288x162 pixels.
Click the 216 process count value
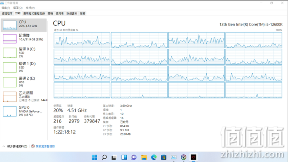pyautogui.click(x=58, y=121)
